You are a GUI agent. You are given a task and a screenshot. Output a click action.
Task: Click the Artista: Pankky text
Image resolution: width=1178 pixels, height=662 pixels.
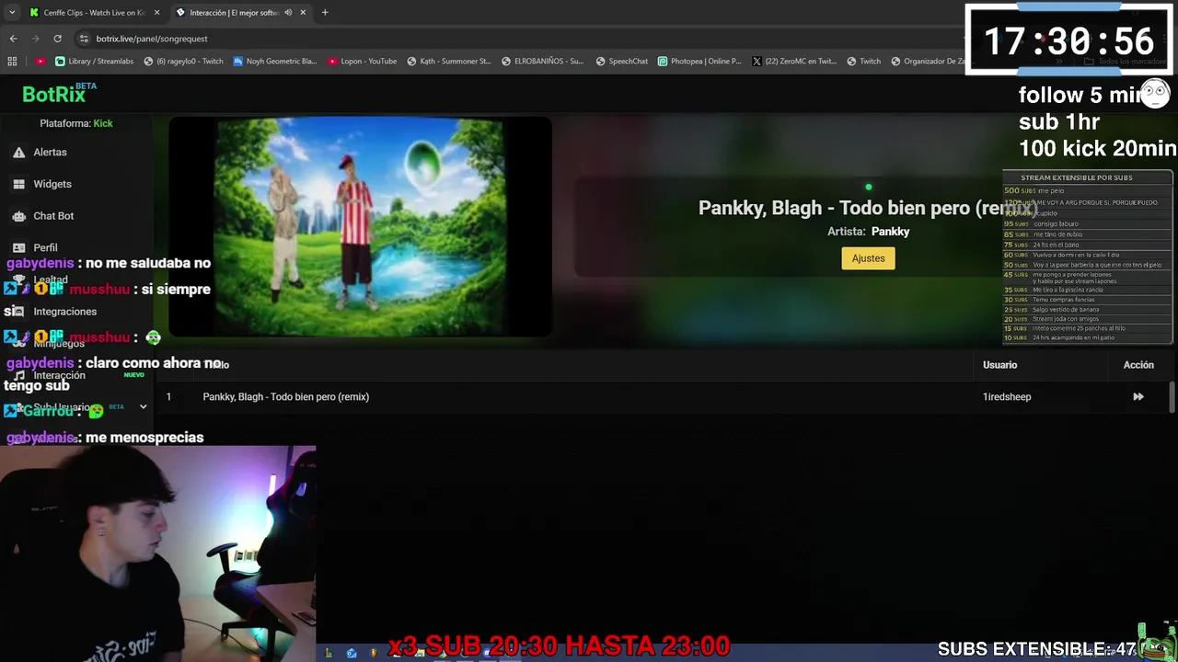[868, 232]
